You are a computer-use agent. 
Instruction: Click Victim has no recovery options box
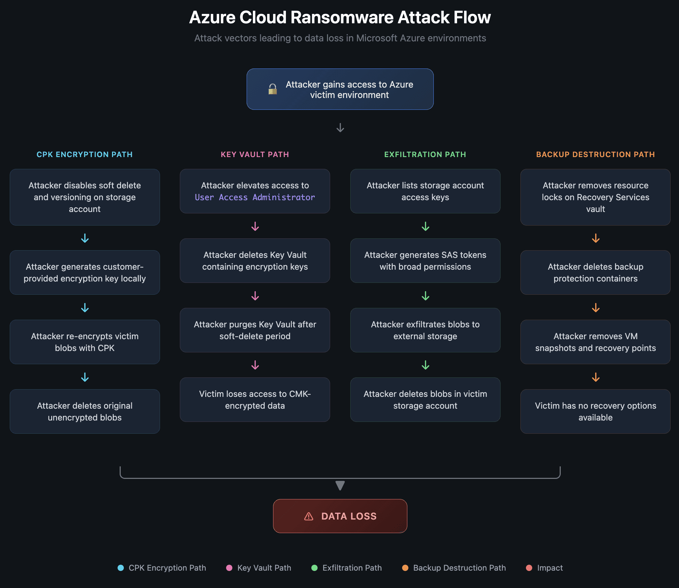coord(595,411)
